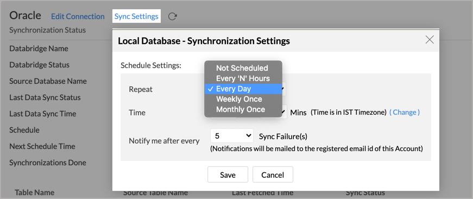Click the Last Fetched Time column header
473x199 pixels.
[262, 192]
